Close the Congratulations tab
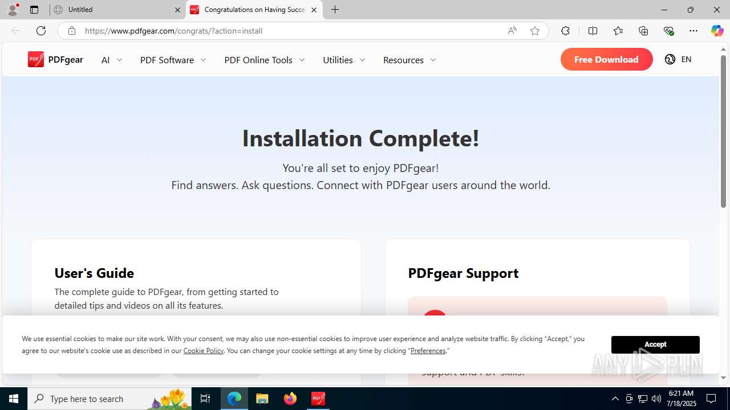The image size is (730, 410). click(314, 10)
